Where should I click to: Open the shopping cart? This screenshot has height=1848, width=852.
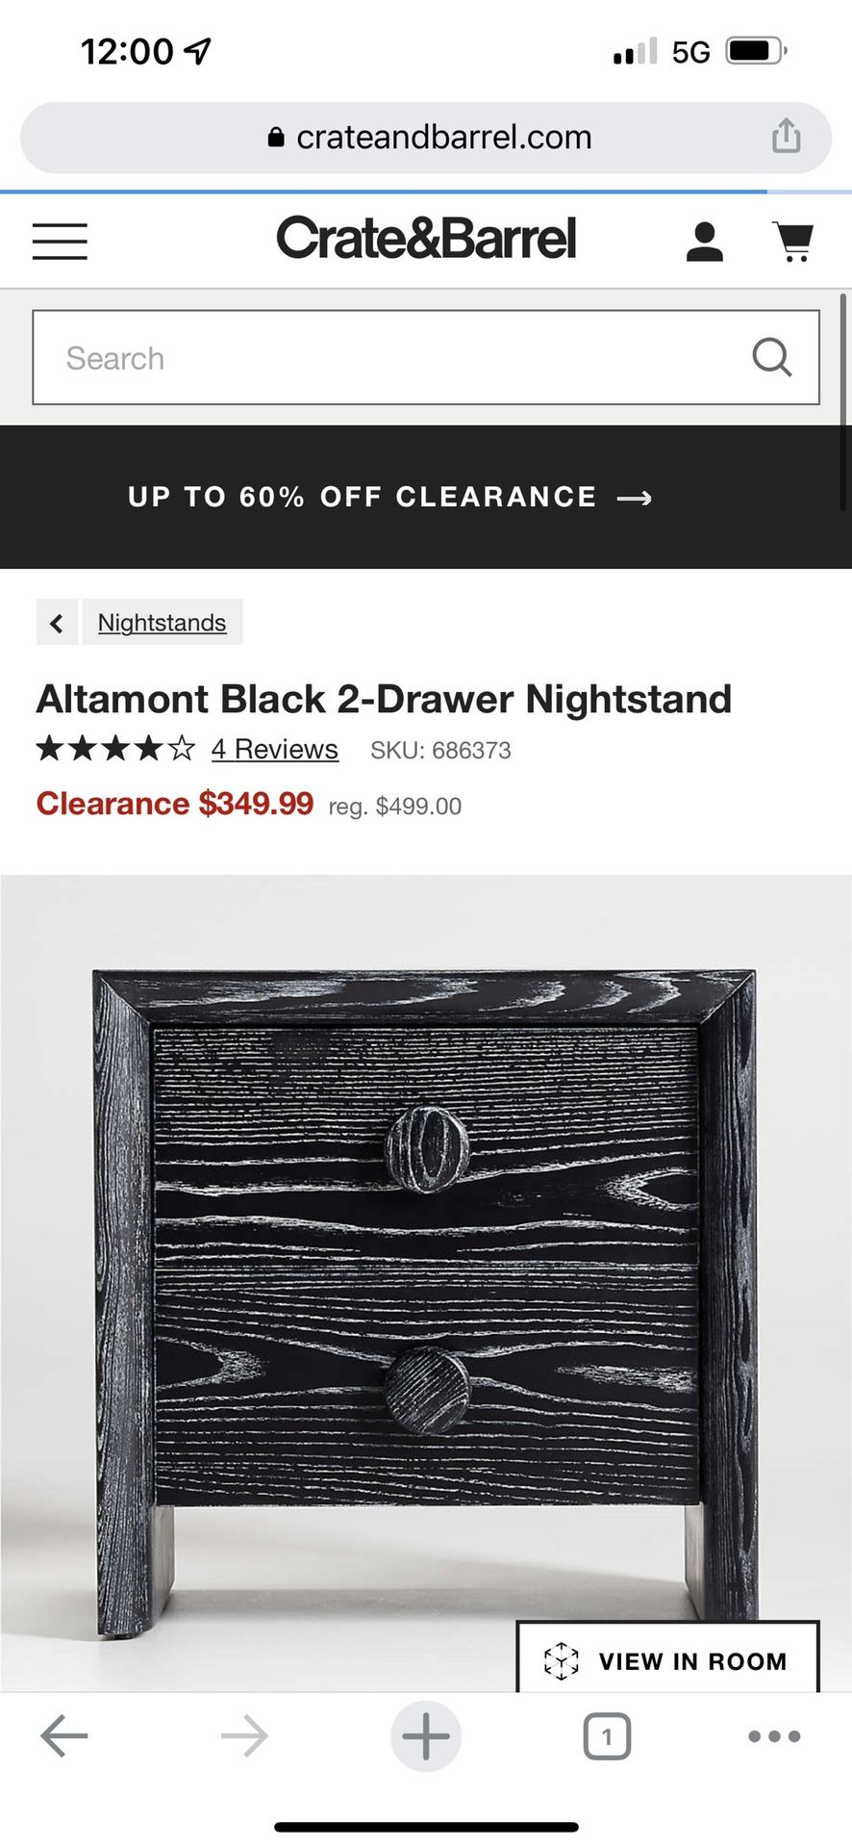pyautogui.click(x=794, y=241)
